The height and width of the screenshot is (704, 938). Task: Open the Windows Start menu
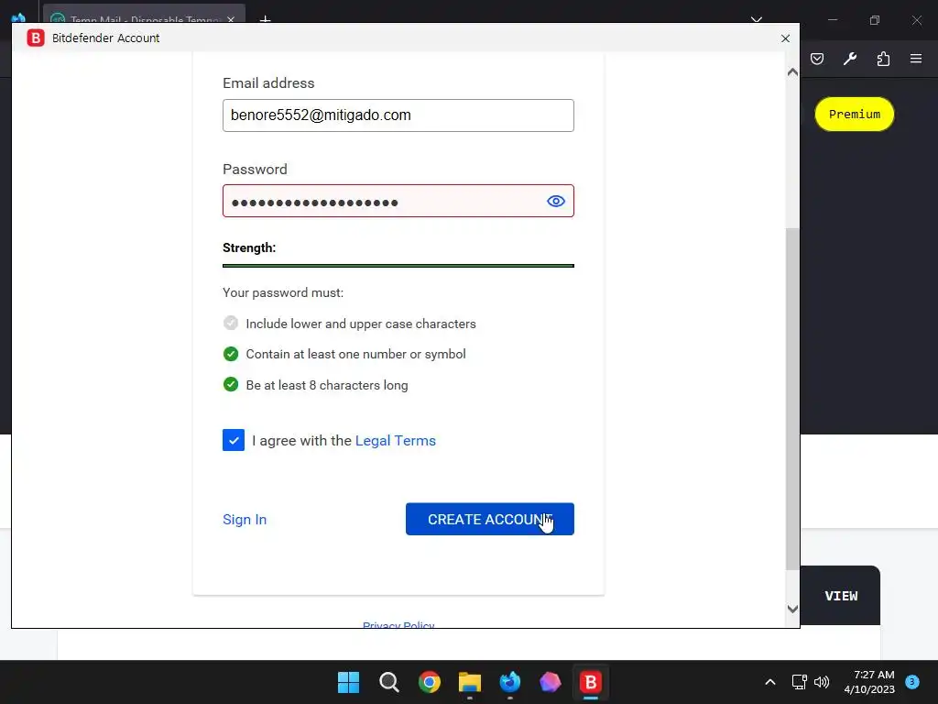point(348,682)
